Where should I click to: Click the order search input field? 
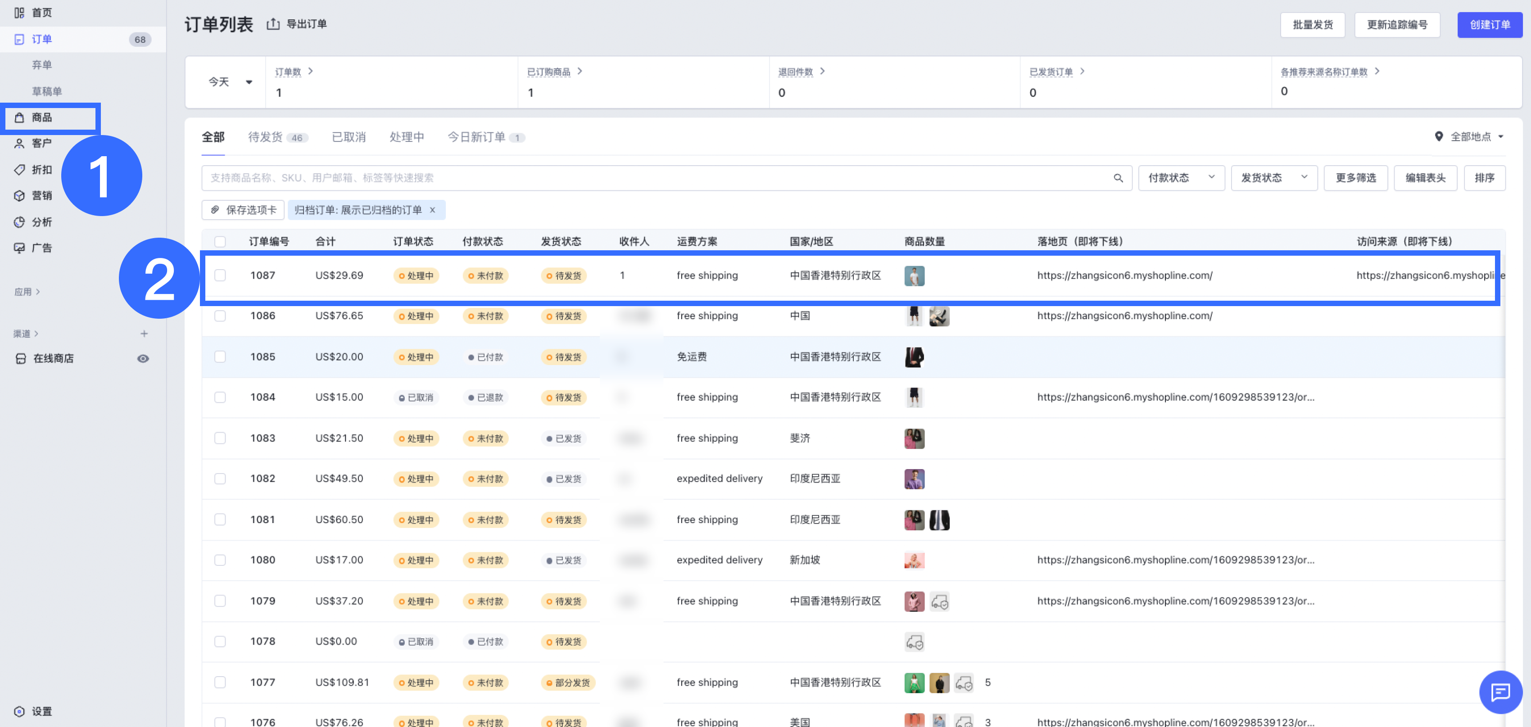point(654,178)
